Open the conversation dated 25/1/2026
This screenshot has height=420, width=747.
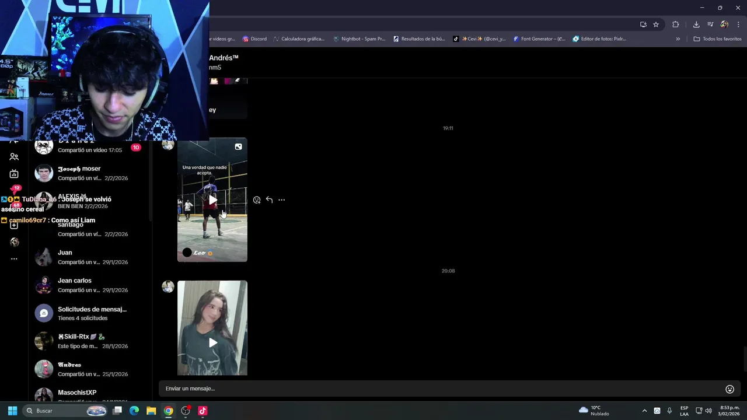coord(90,369)
